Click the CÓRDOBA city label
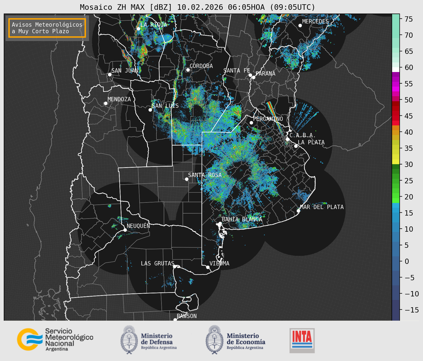The width and height of the screenshot is (423, 361). (x=201, y=66)
